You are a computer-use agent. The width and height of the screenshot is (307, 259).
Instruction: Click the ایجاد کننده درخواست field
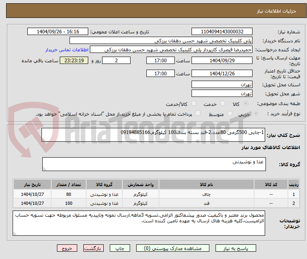[x=171, y=50]
